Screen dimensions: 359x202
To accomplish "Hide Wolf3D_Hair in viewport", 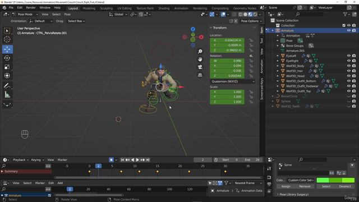I will pyautogui.click(x=349, y=71).
